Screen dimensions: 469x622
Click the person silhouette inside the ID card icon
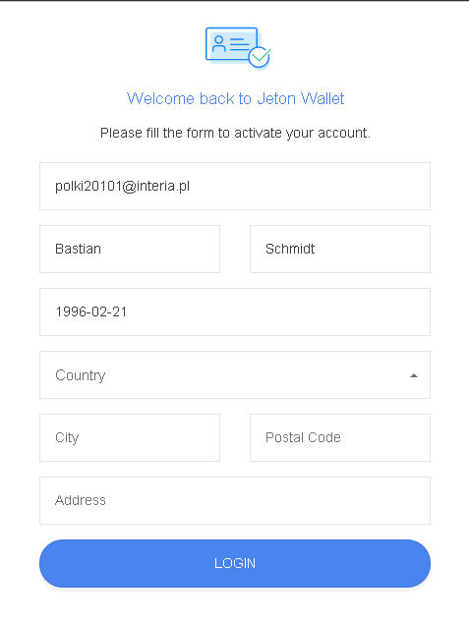click(218, 43)
